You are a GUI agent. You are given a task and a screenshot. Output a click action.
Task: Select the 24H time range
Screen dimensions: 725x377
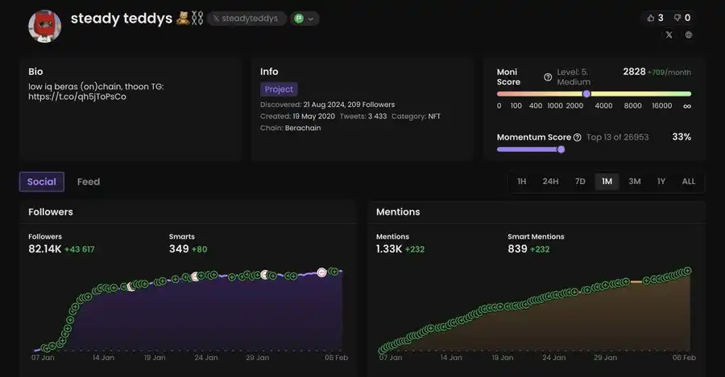(550, 182)
